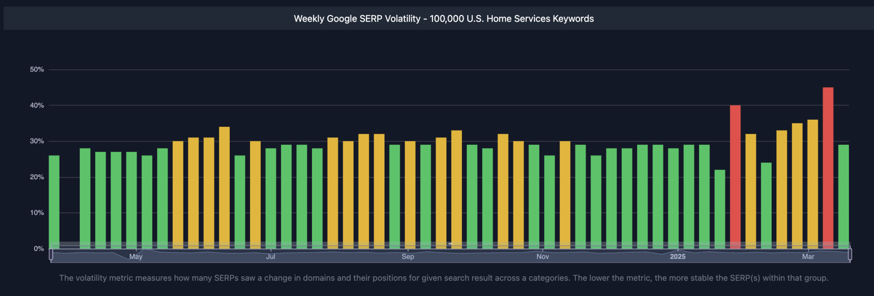Click the volatility metric description text

coord(443,278)
